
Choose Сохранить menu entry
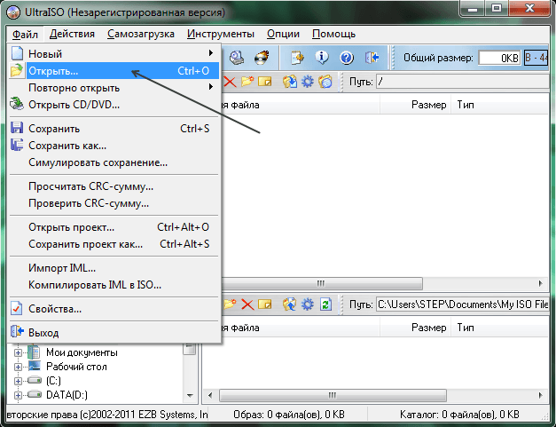114,129
